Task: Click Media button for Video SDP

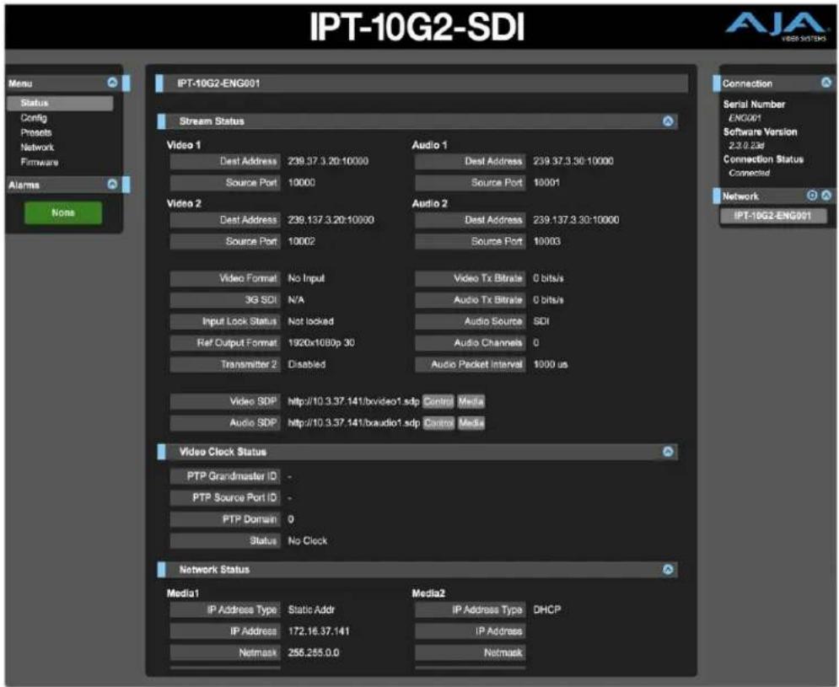Action: tap(471, 401)
